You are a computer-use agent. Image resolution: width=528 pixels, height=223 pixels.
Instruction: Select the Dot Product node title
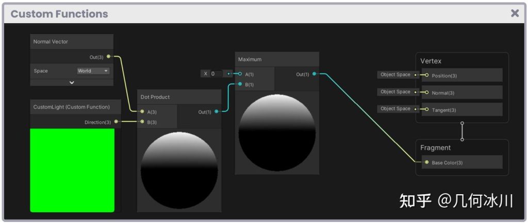click(x=155, y=97)
